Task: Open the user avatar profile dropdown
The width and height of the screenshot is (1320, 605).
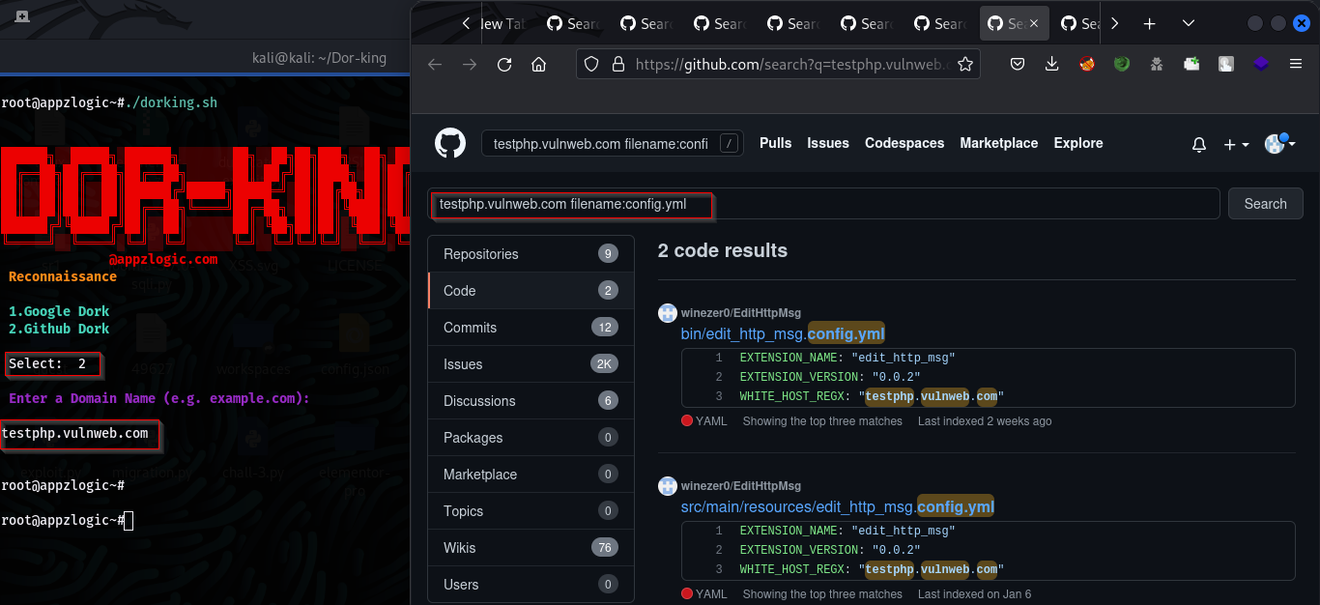Action: click(x=1280, y=143)
